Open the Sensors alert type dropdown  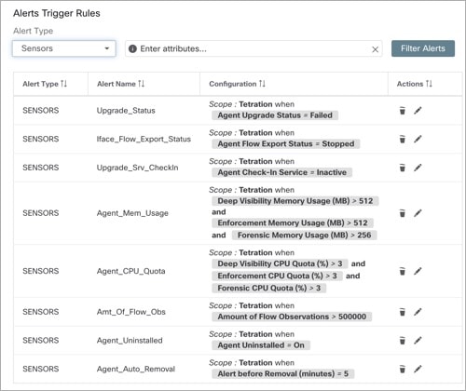[64, 48]
